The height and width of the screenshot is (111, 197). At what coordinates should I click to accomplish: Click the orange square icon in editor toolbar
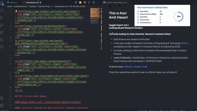[80, 2]
